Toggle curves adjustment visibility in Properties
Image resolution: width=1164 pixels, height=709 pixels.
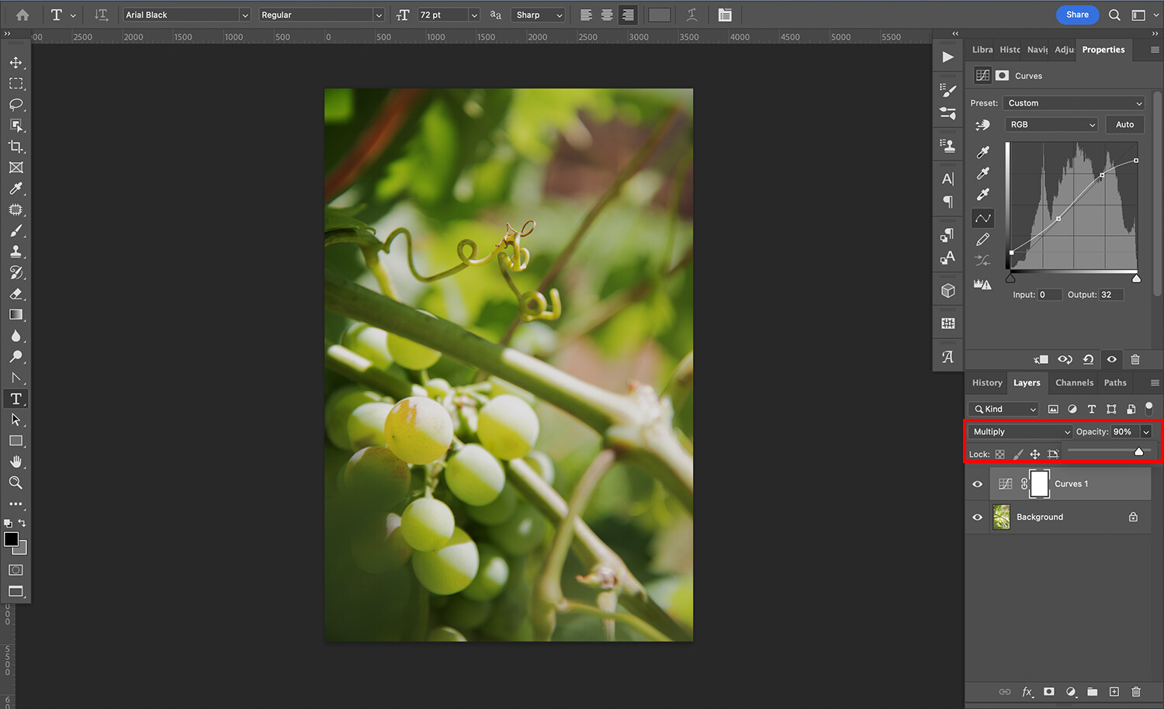pyautogui.click(x=1111, y=359)
